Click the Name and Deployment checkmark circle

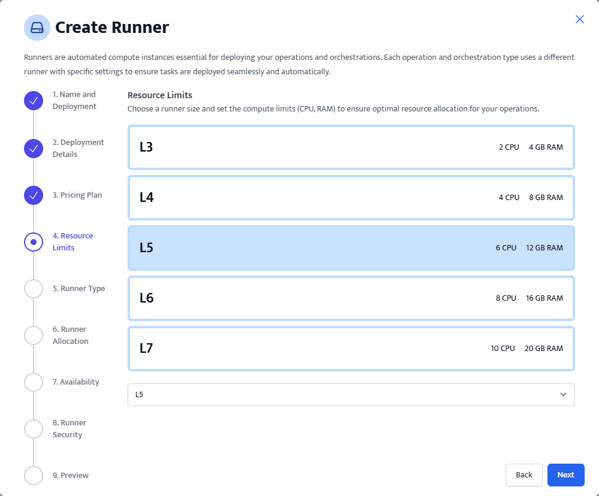tap(34, 101)
